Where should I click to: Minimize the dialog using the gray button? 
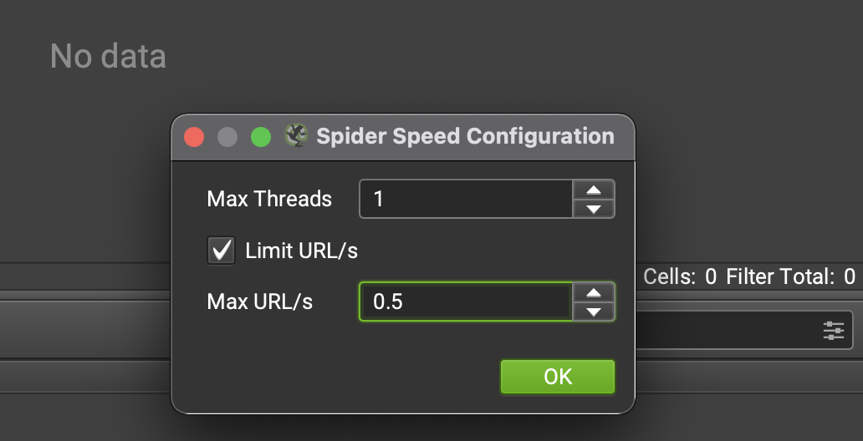pyautogui.click(x=227, y=137)
